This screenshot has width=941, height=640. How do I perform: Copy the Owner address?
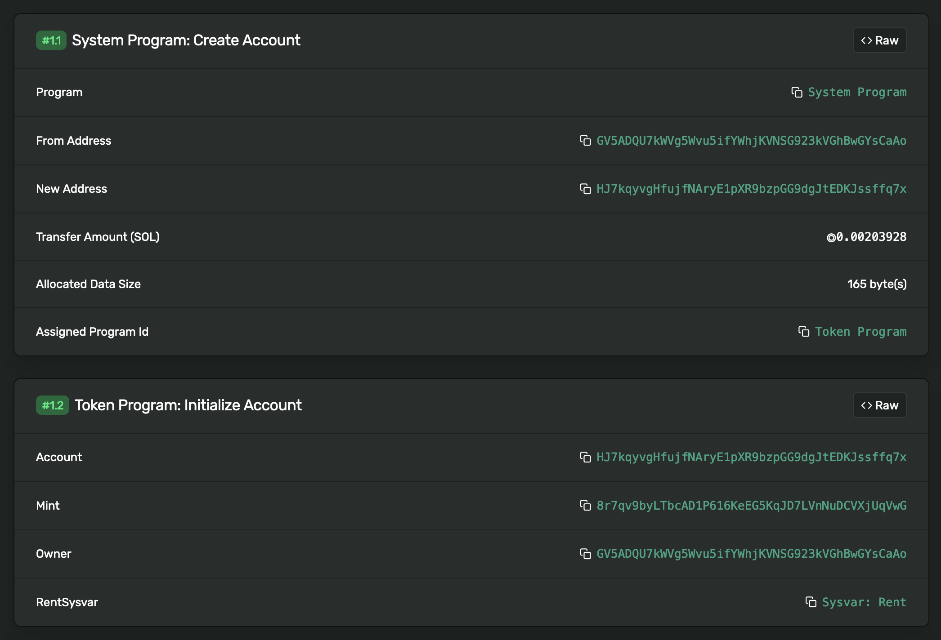tap(585, 554)
